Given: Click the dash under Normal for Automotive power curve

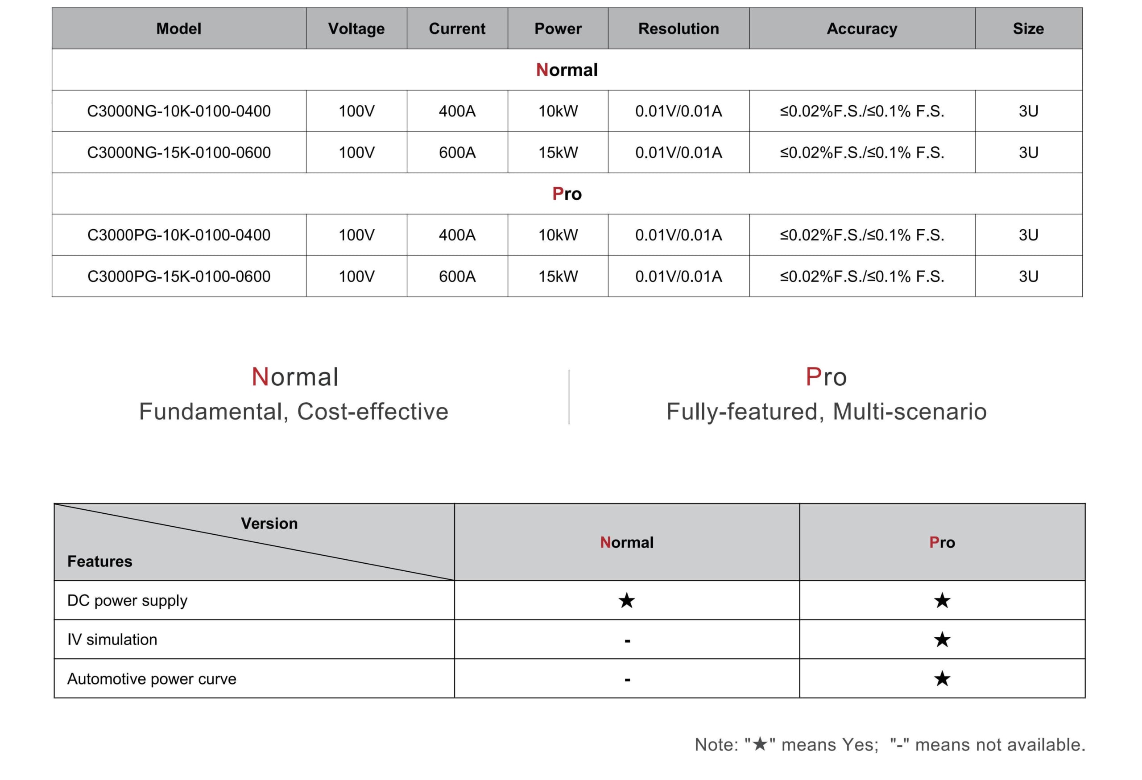Looking at the screenshot, I should pos(627,680).
